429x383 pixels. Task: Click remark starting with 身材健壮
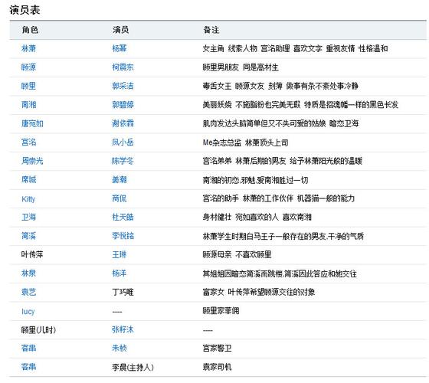coord(257,218)
